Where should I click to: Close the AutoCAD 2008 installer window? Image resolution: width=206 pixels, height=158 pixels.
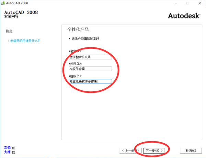(x=200, y=3)
